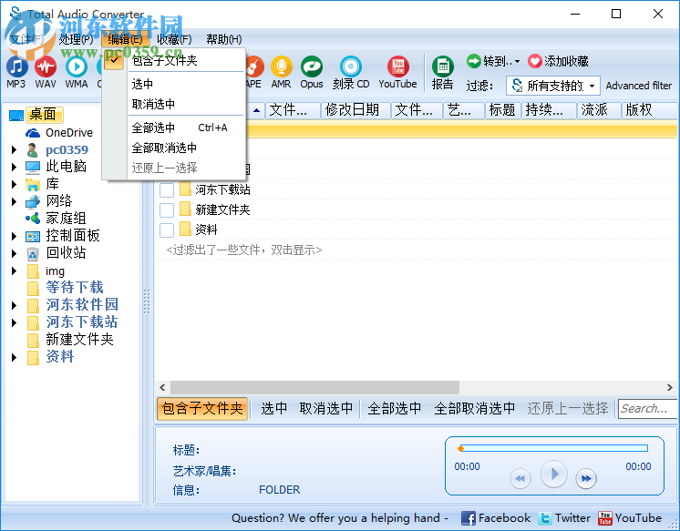680x531 pixels.
Task: Expand the 库 library node
Action: click(x=14, y=184)
